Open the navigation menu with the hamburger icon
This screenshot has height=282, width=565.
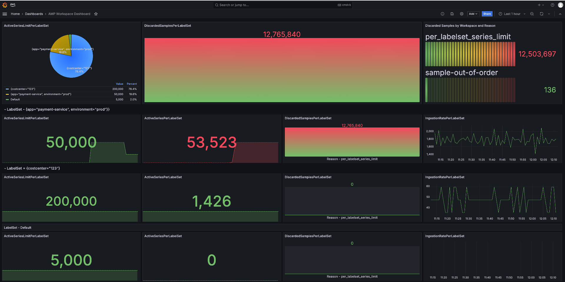point(5,14)
